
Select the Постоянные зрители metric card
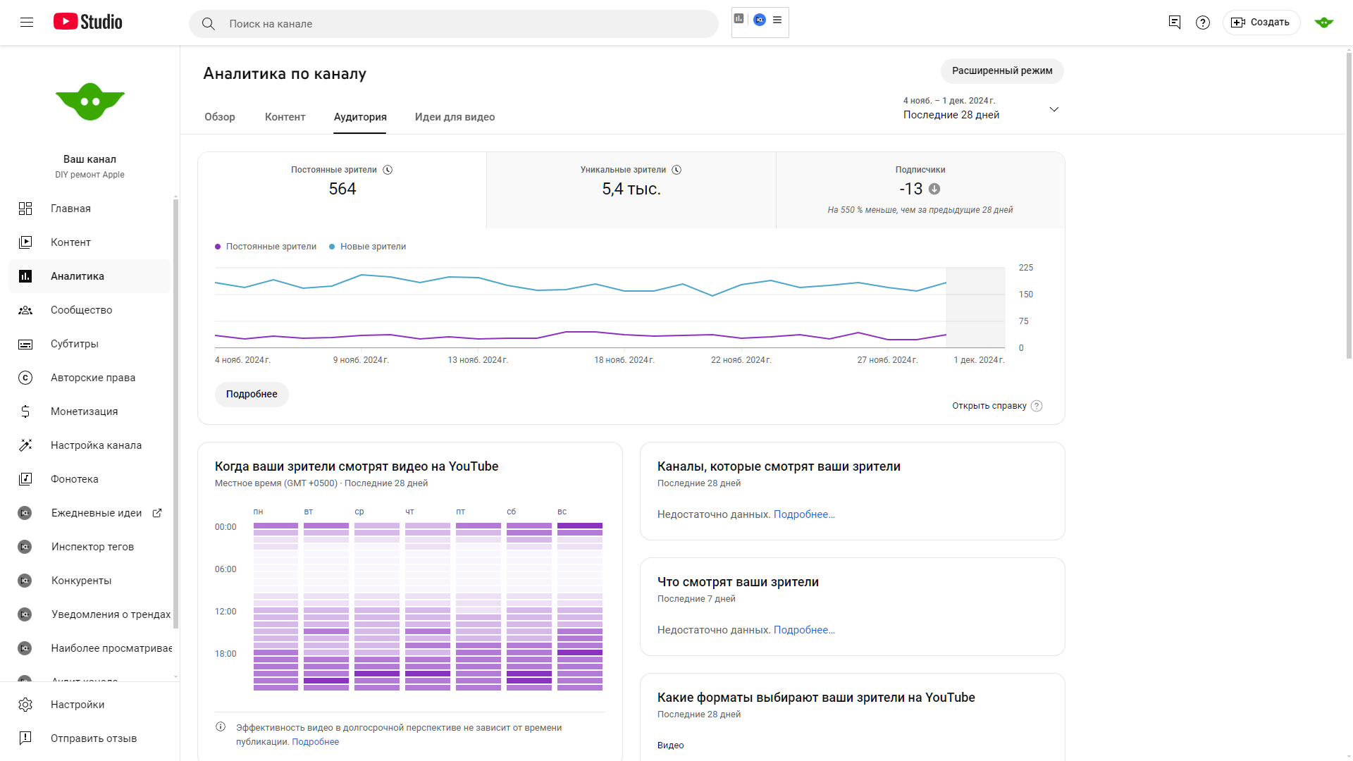coord(342,190)
